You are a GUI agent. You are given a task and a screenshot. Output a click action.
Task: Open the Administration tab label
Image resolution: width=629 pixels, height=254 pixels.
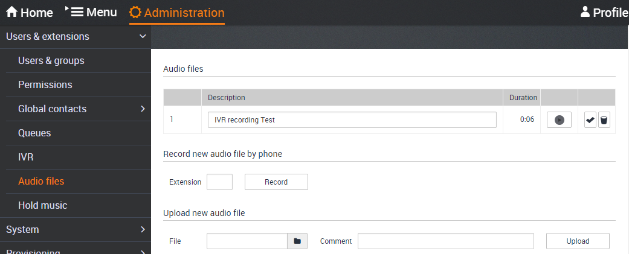(x=184, y=13)
